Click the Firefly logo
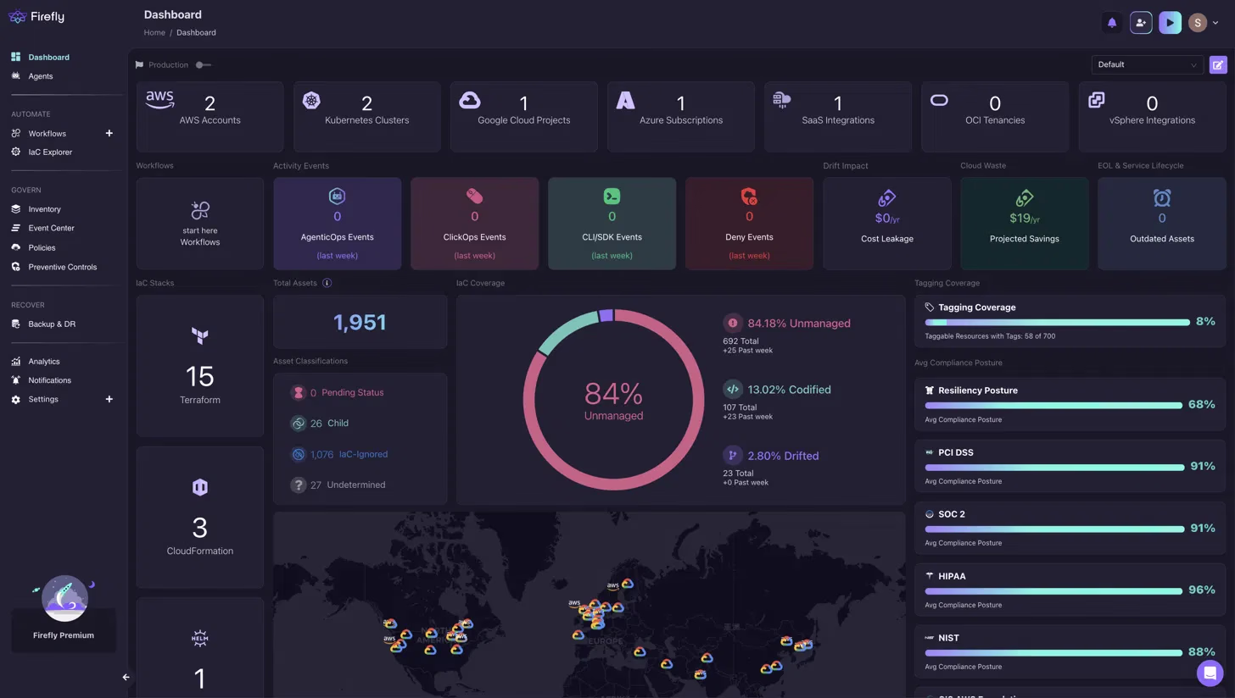 tap(36, 16)
